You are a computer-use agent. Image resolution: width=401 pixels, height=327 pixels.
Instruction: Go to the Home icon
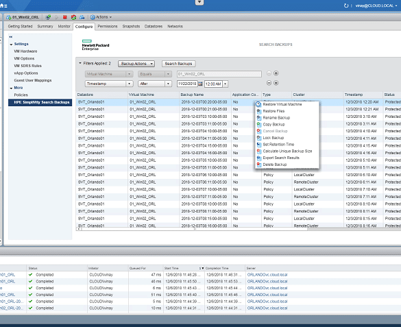click(x=1, y=5)
